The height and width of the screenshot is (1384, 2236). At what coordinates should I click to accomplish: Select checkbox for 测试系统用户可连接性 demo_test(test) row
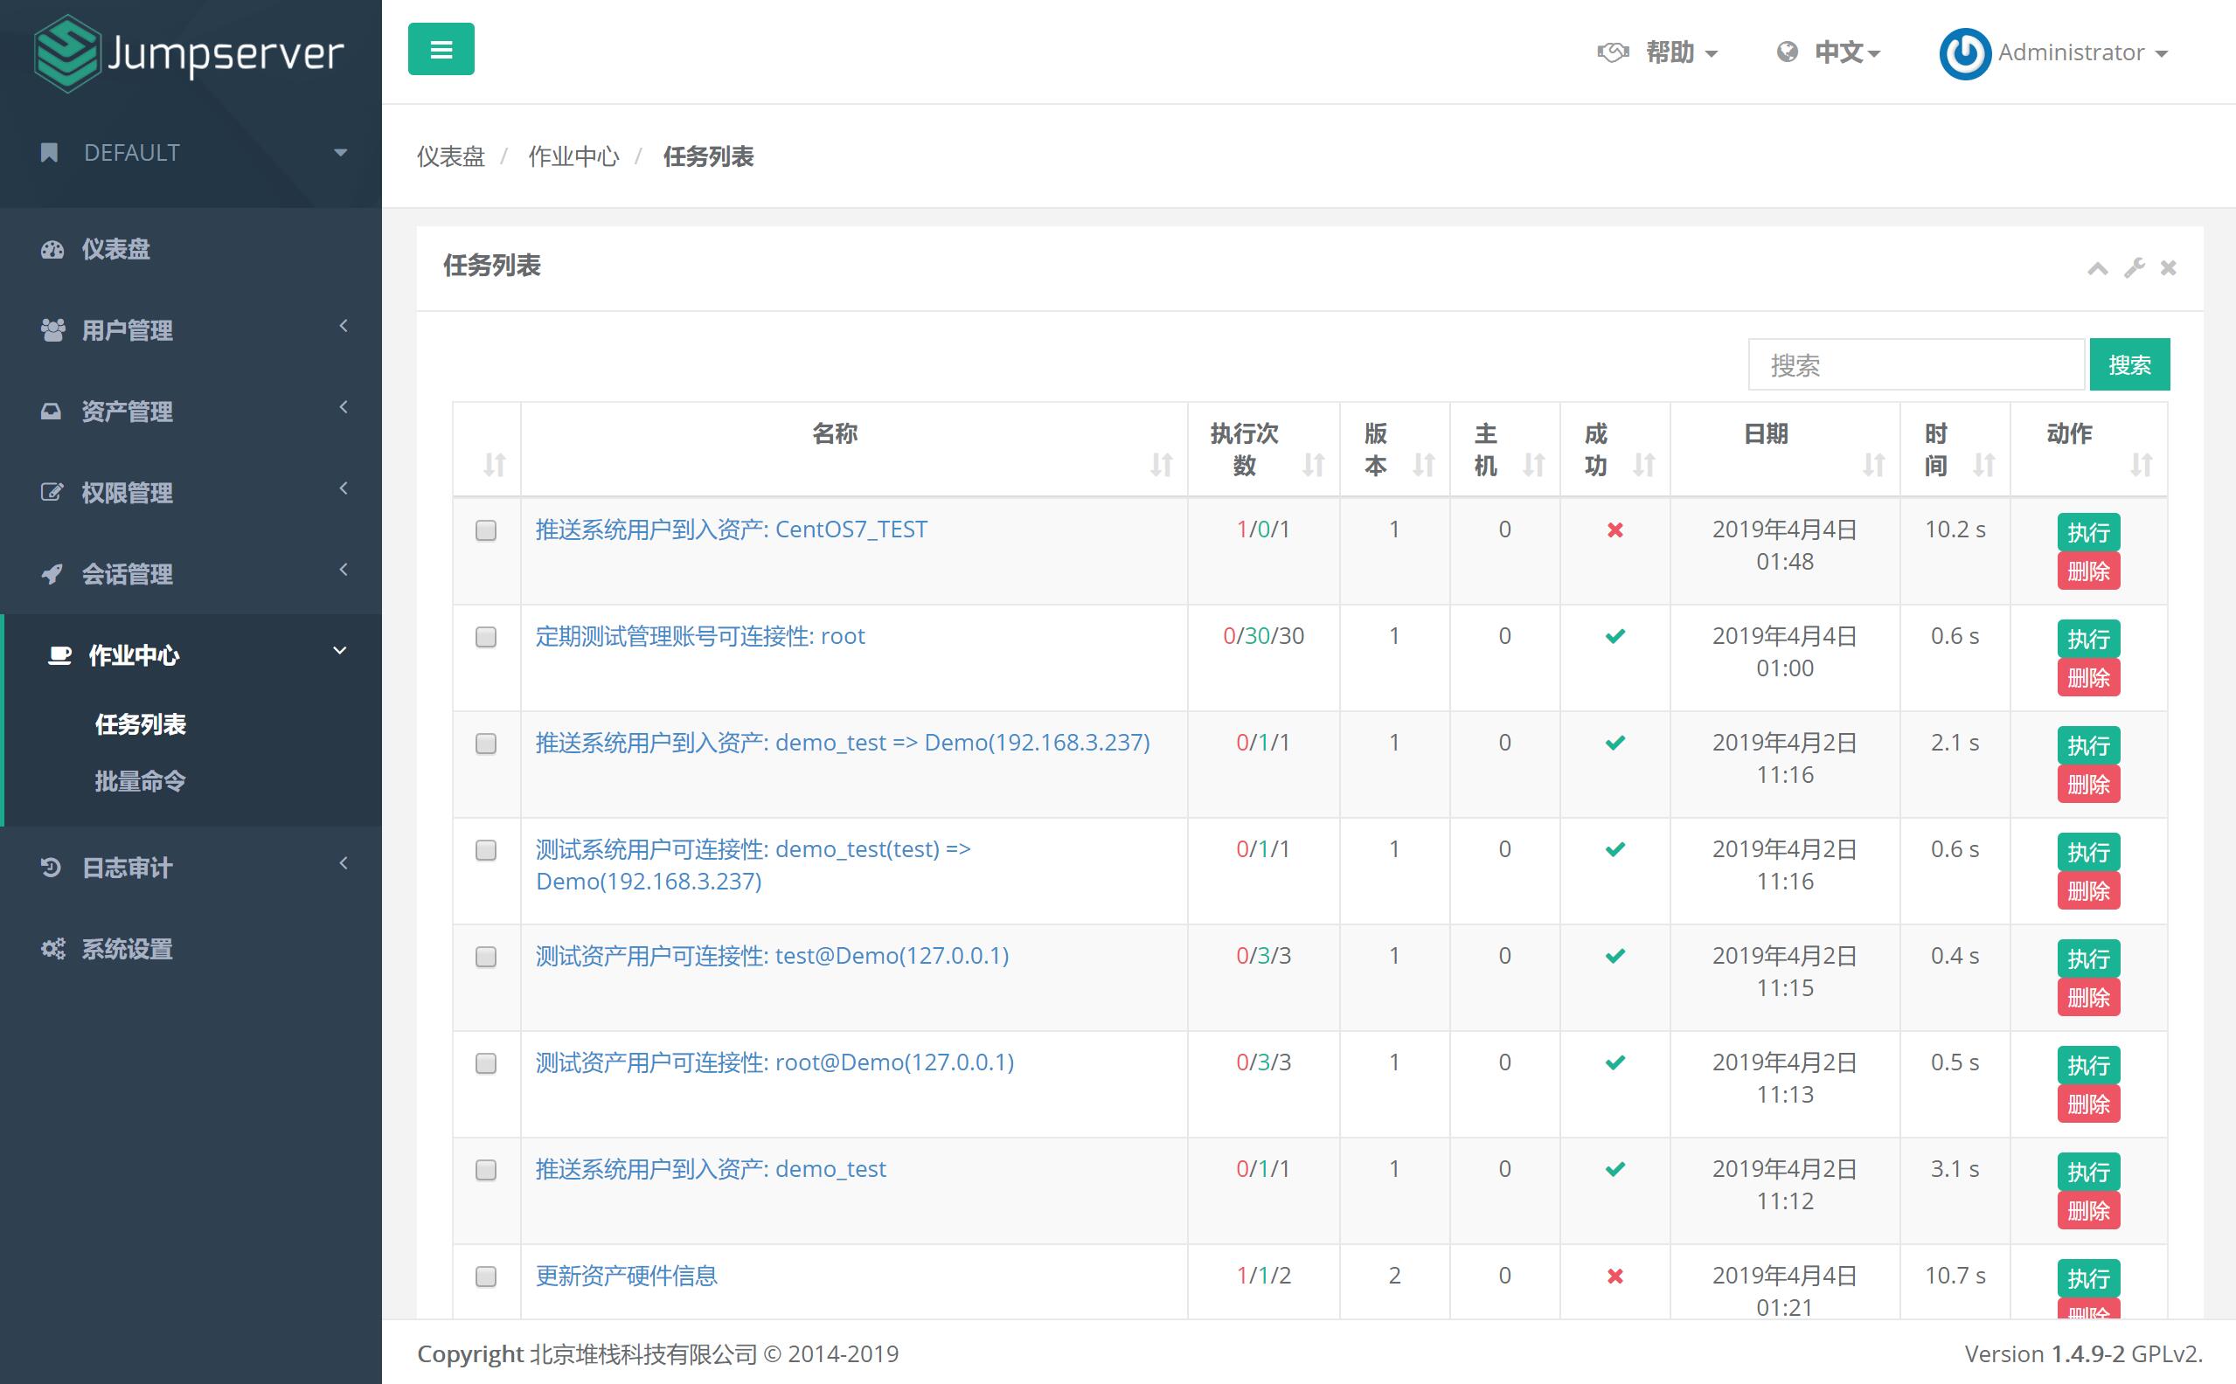[x=486, y=850]
